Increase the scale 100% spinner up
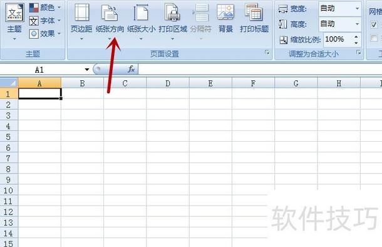 click(356, 37)
